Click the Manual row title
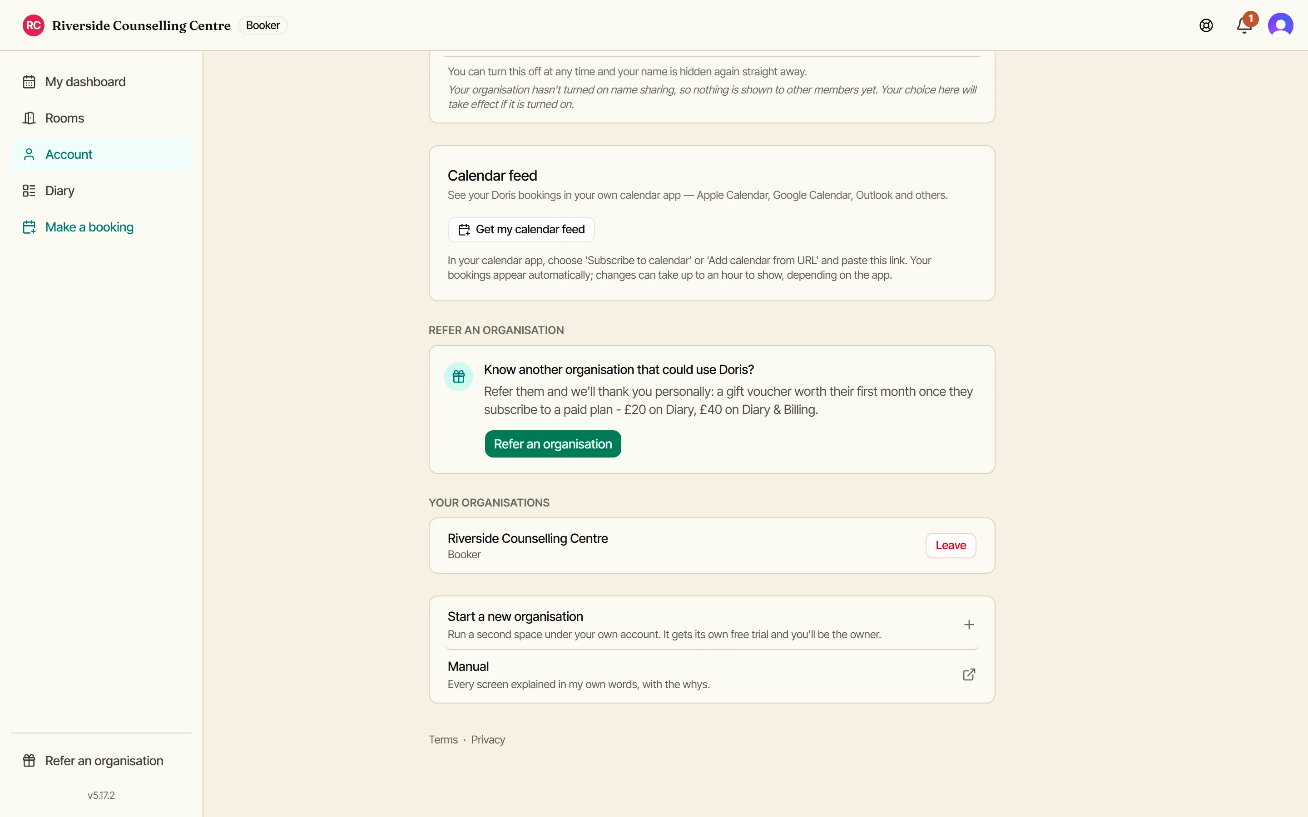The image size is (1308, 817). pyautogui.click(x=468, y=666)
